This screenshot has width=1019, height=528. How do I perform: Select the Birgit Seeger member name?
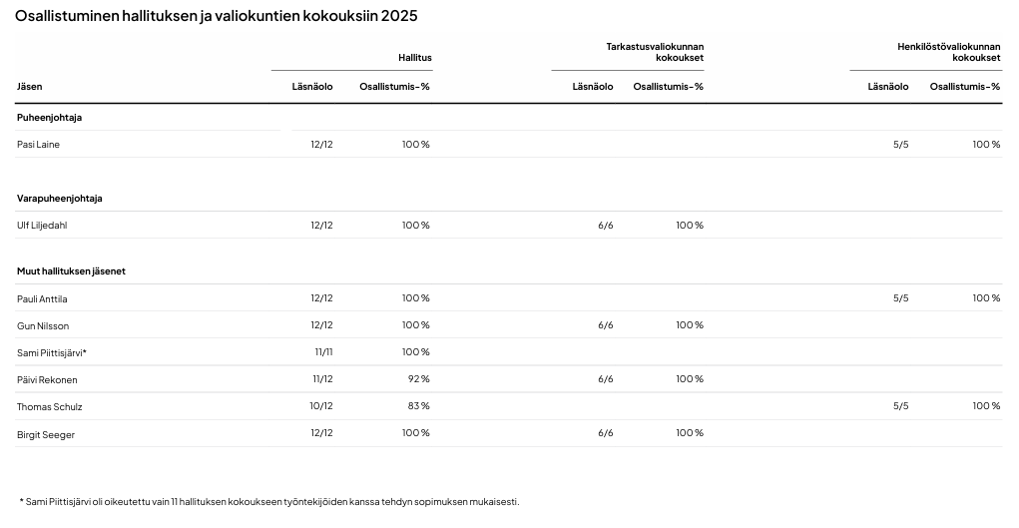pos(46,434)
